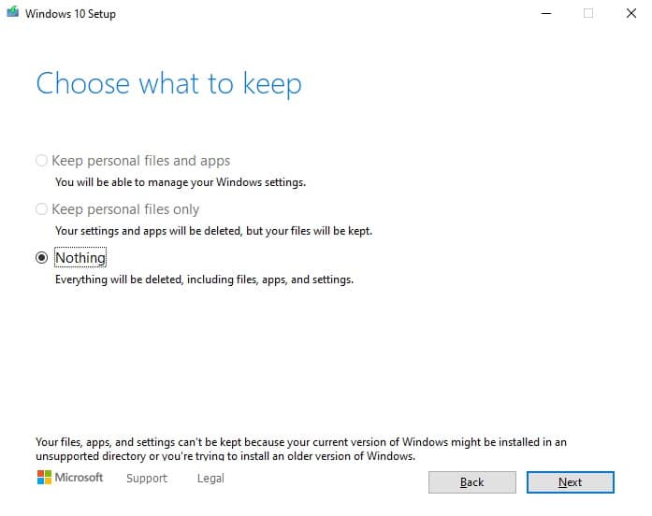
Task: Select the 'Keep personal files and apps' radio button
Action: (x=41, y=161)
